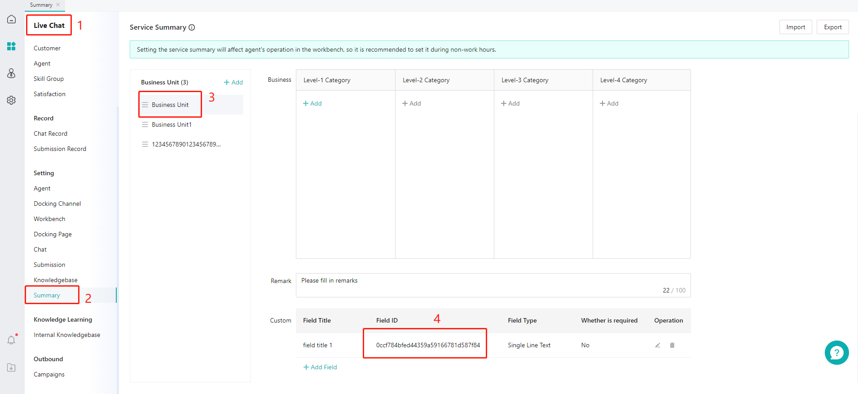Grab the drag handle of Business Unit1
This screenshot has height=394, width=858.
pyautogui.click(x=145, y=124)
